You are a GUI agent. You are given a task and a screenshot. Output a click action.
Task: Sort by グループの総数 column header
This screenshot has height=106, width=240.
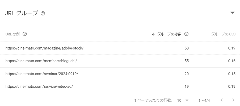pyautogui.click(x=169, y=34)
